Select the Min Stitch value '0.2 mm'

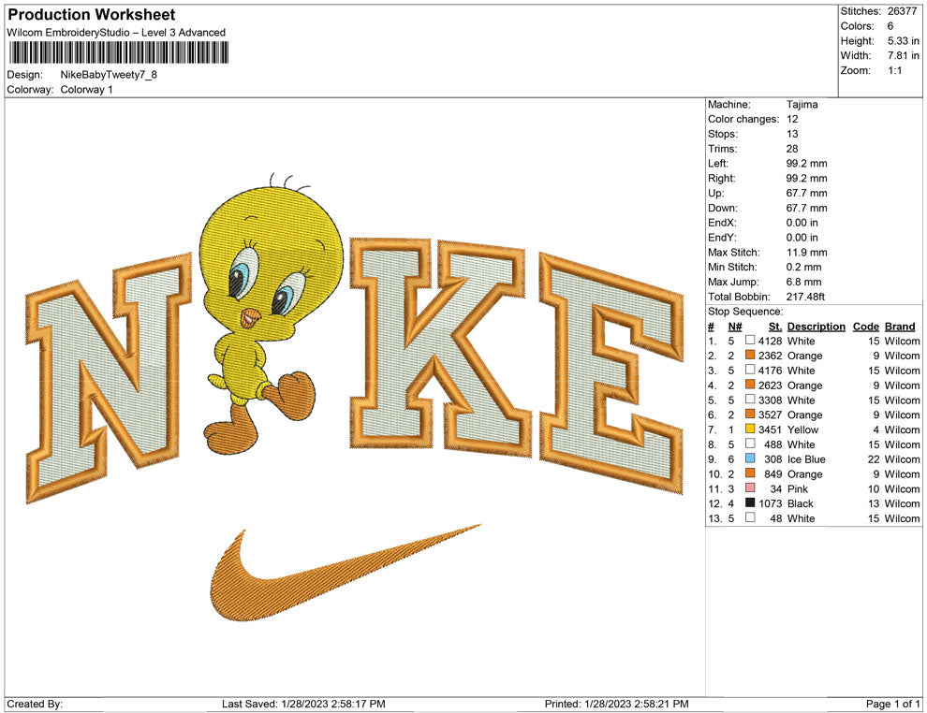click(804, 267)
